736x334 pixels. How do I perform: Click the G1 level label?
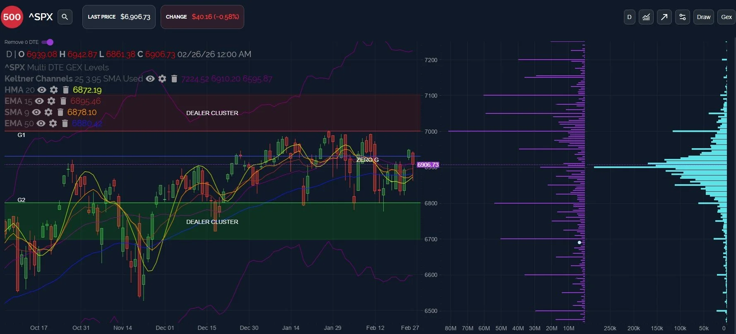click(21, 135)
